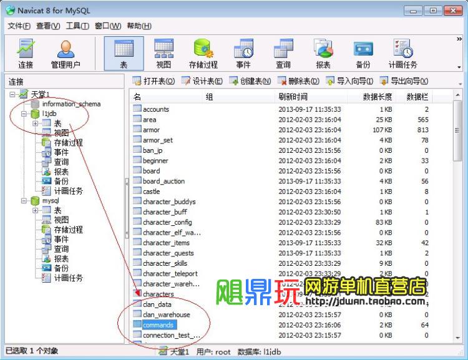Open Manage Users (管理用户)
The height and width of the screenshot is (360, 468).
[66, 54]
